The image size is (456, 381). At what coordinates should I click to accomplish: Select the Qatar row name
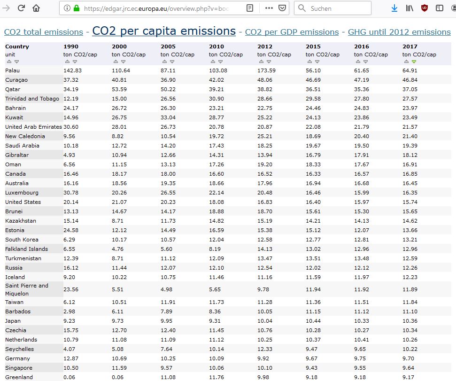coord(13,89)
